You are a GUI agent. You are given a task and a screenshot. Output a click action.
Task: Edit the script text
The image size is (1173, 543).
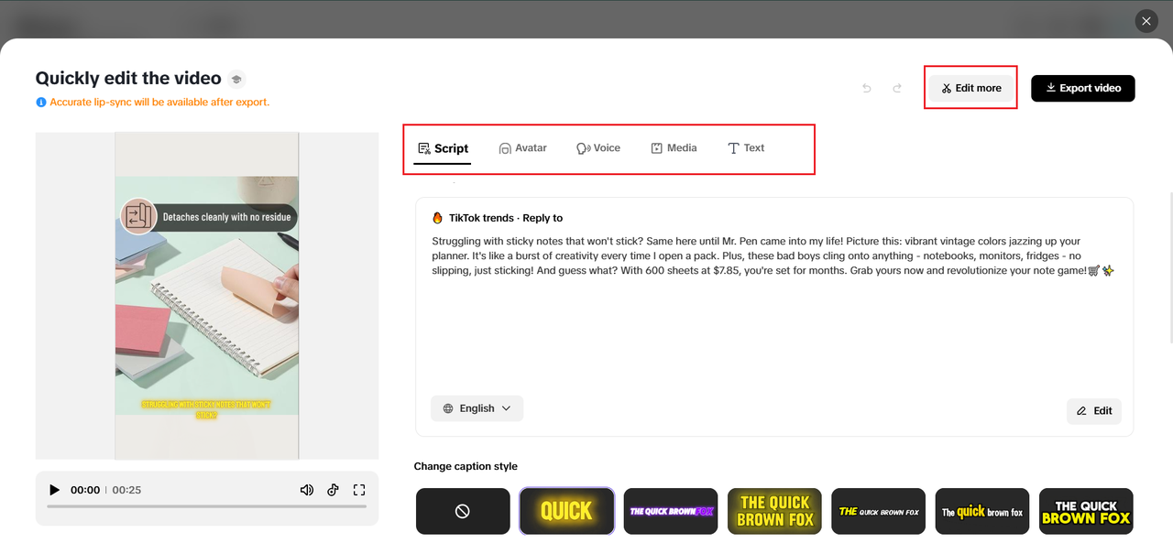tap(1094, 411)
